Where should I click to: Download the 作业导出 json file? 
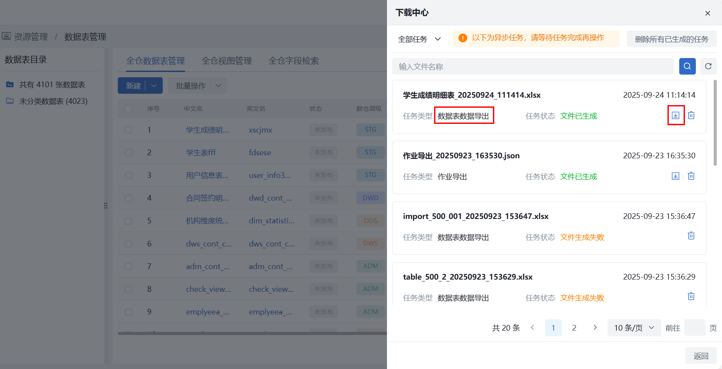coord(675,176)
